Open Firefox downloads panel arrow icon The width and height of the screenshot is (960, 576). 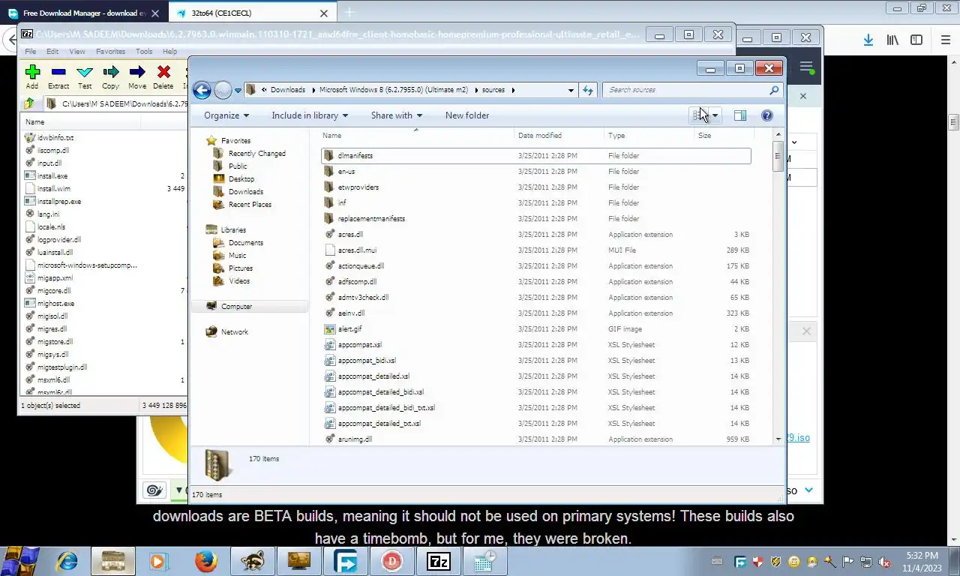click(x=868, y=40)
